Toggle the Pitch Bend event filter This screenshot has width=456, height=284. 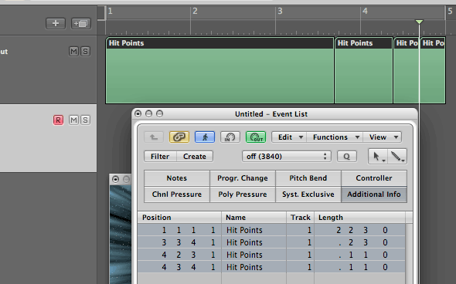coord(308,178)
